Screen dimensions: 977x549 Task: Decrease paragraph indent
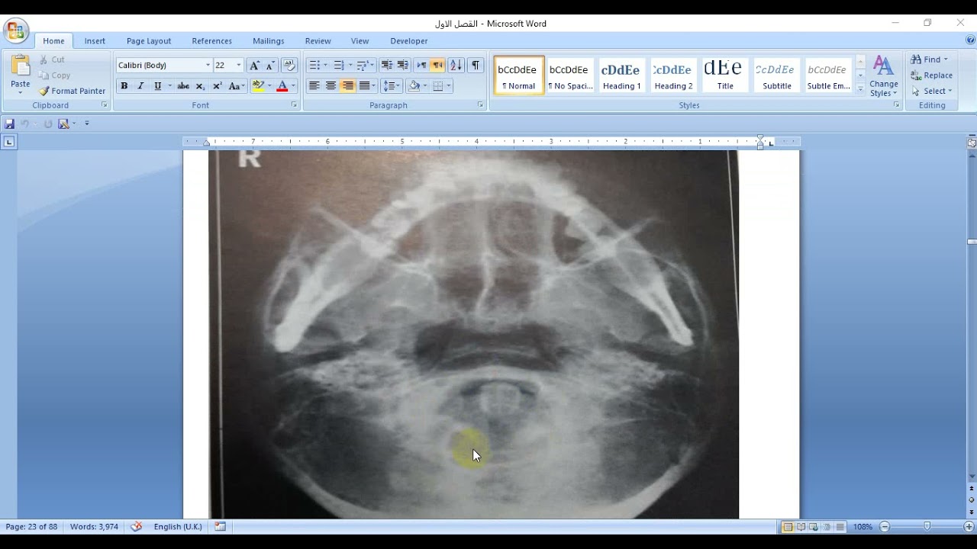coord(386,66)
